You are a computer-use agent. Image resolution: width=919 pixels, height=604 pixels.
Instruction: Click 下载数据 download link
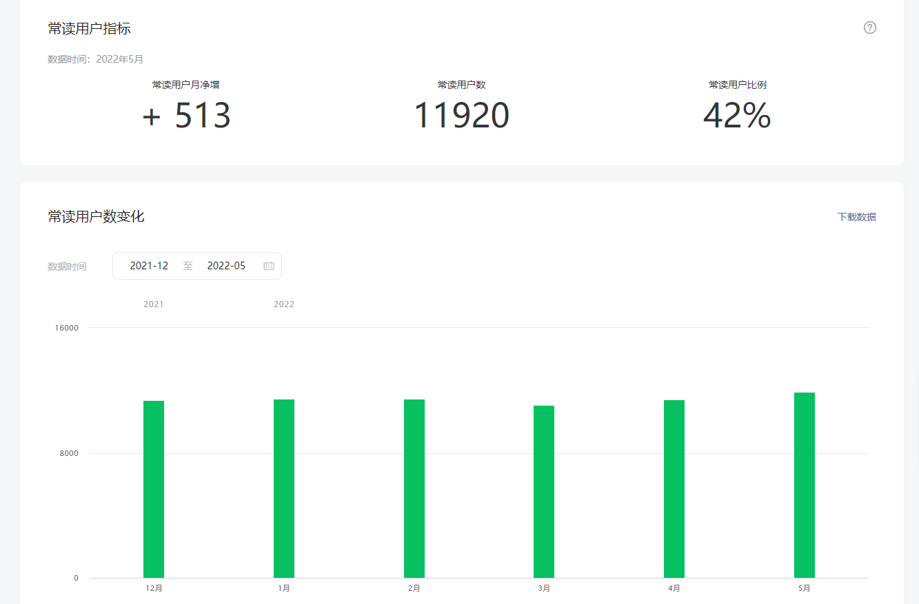point(856,217)
